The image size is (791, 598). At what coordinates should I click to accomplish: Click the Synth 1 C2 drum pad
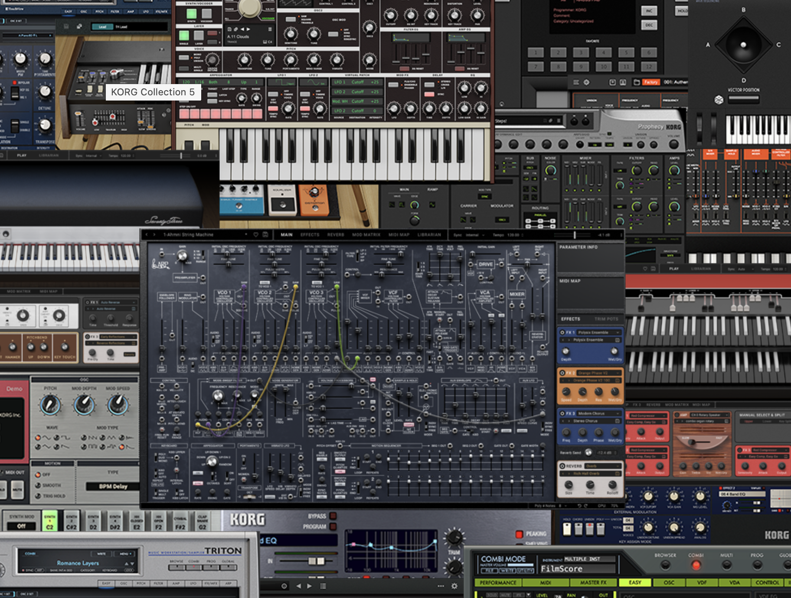(50, 521)
